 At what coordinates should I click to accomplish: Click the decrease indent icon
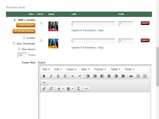point(88,76)
